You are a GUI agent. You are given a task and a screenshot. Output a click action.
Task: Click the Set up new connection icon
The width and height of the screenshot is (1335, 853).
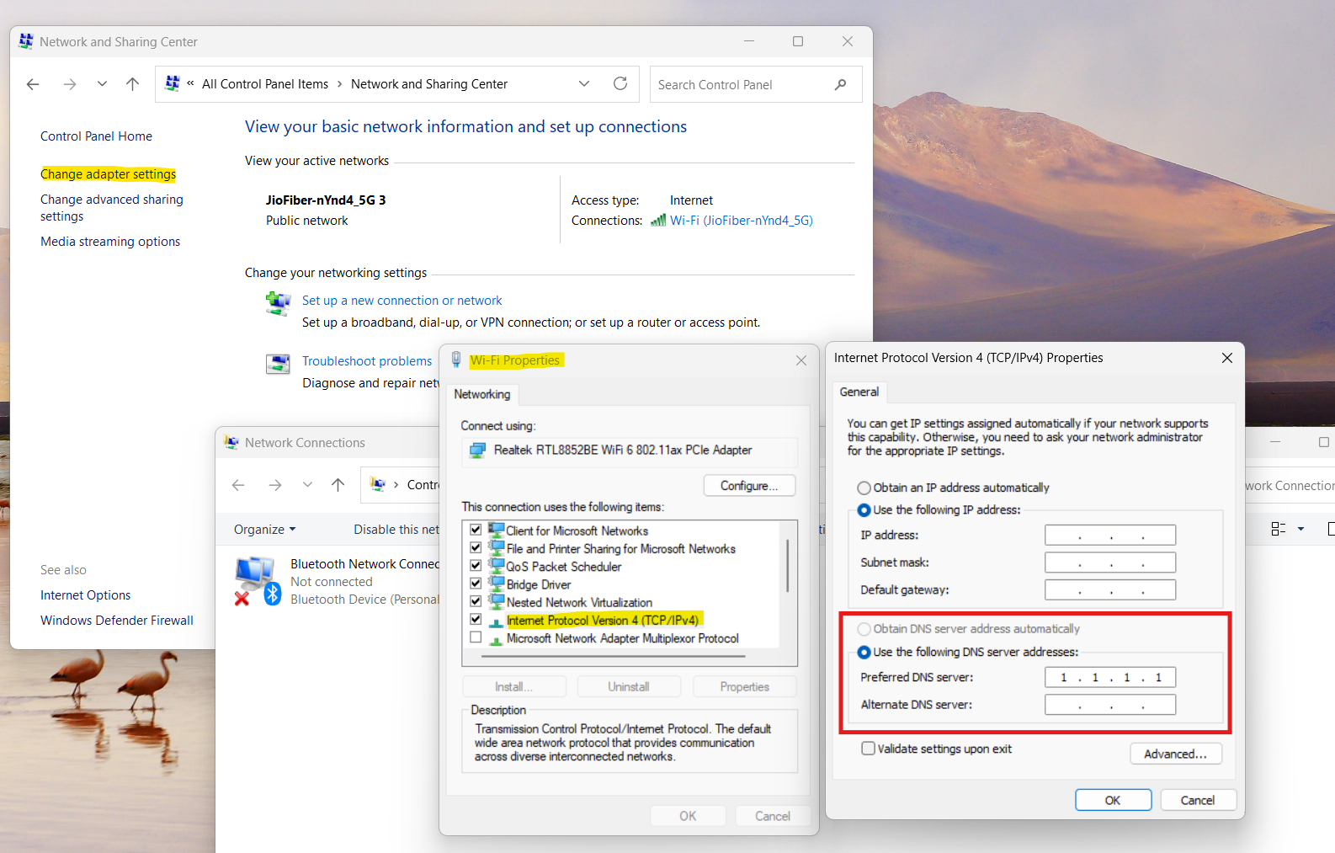[278, 302]
